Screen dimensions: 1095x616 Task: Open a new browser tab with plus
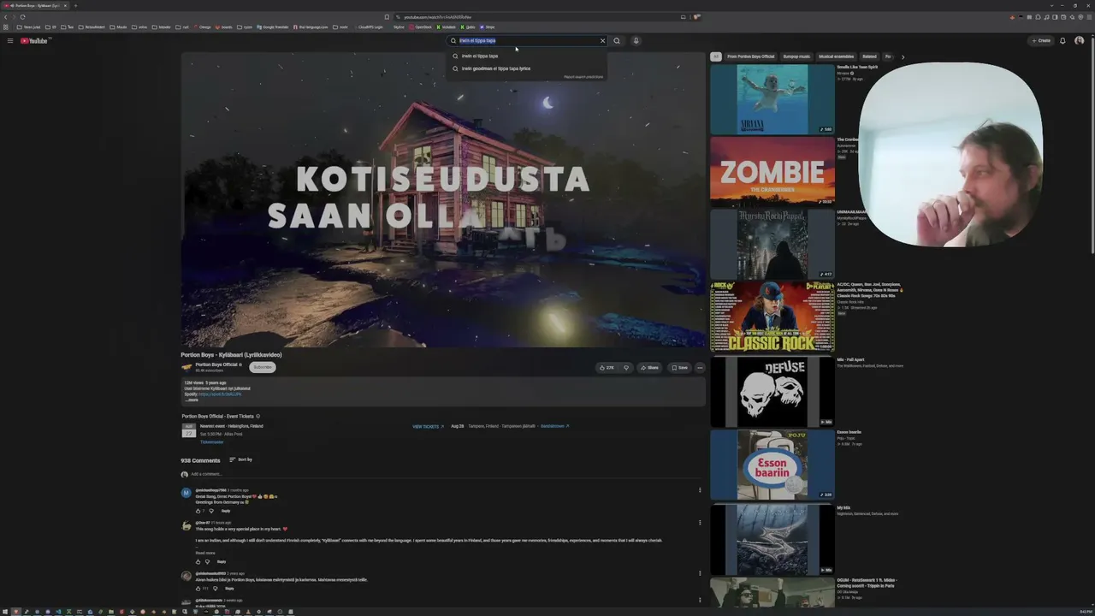75,5
